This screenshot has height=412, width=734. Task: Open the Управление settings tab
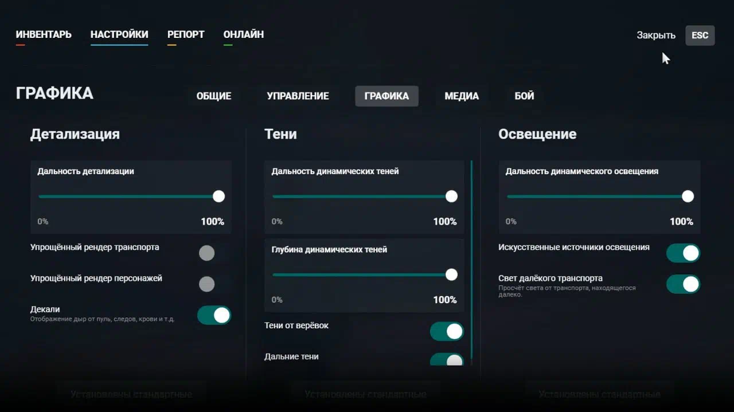pos(298,96)
